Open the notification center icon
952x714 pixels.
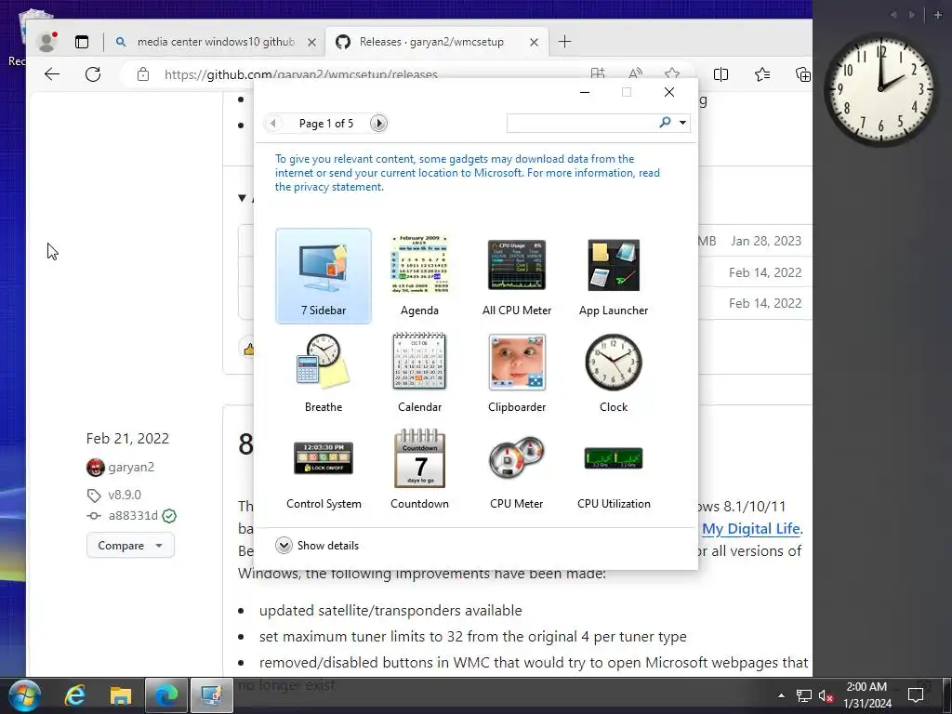[x=915, y=694]
